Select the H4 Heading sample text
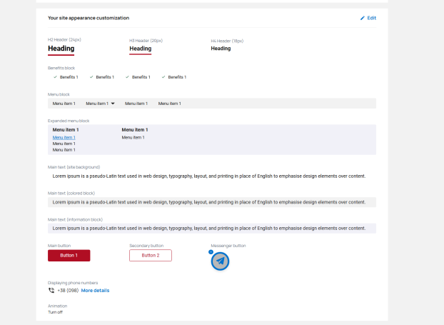444x325 pixels. [x=221, y=49]
